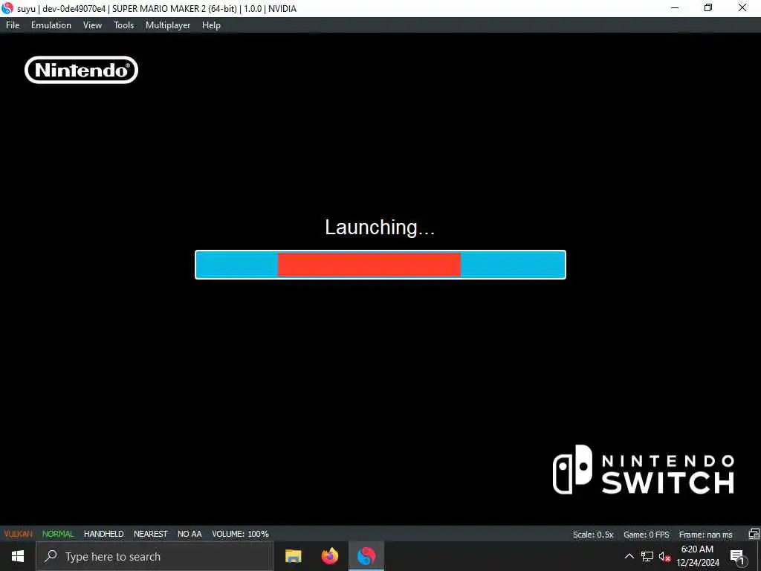Open the network tray icon
The width and height of the screenshot is (761, 571).
click(647, 556)
